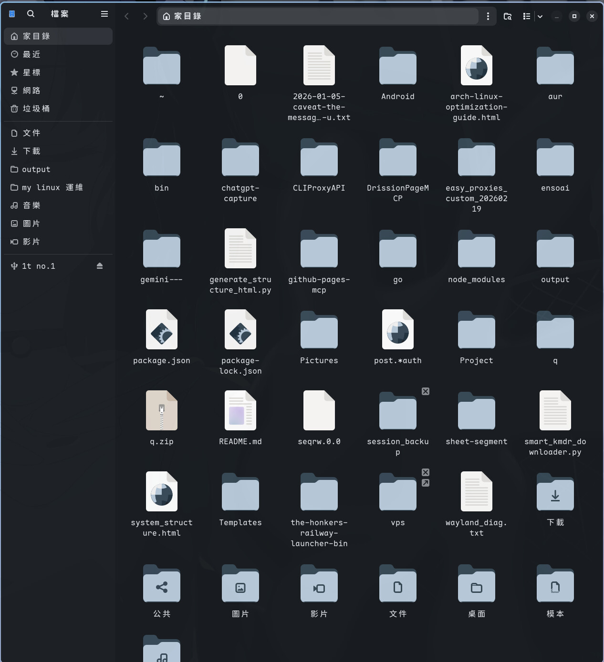This screenshot has height=662, width=604.
Task: Open 影片 in the sidebar
Action: tap(58, 242)
